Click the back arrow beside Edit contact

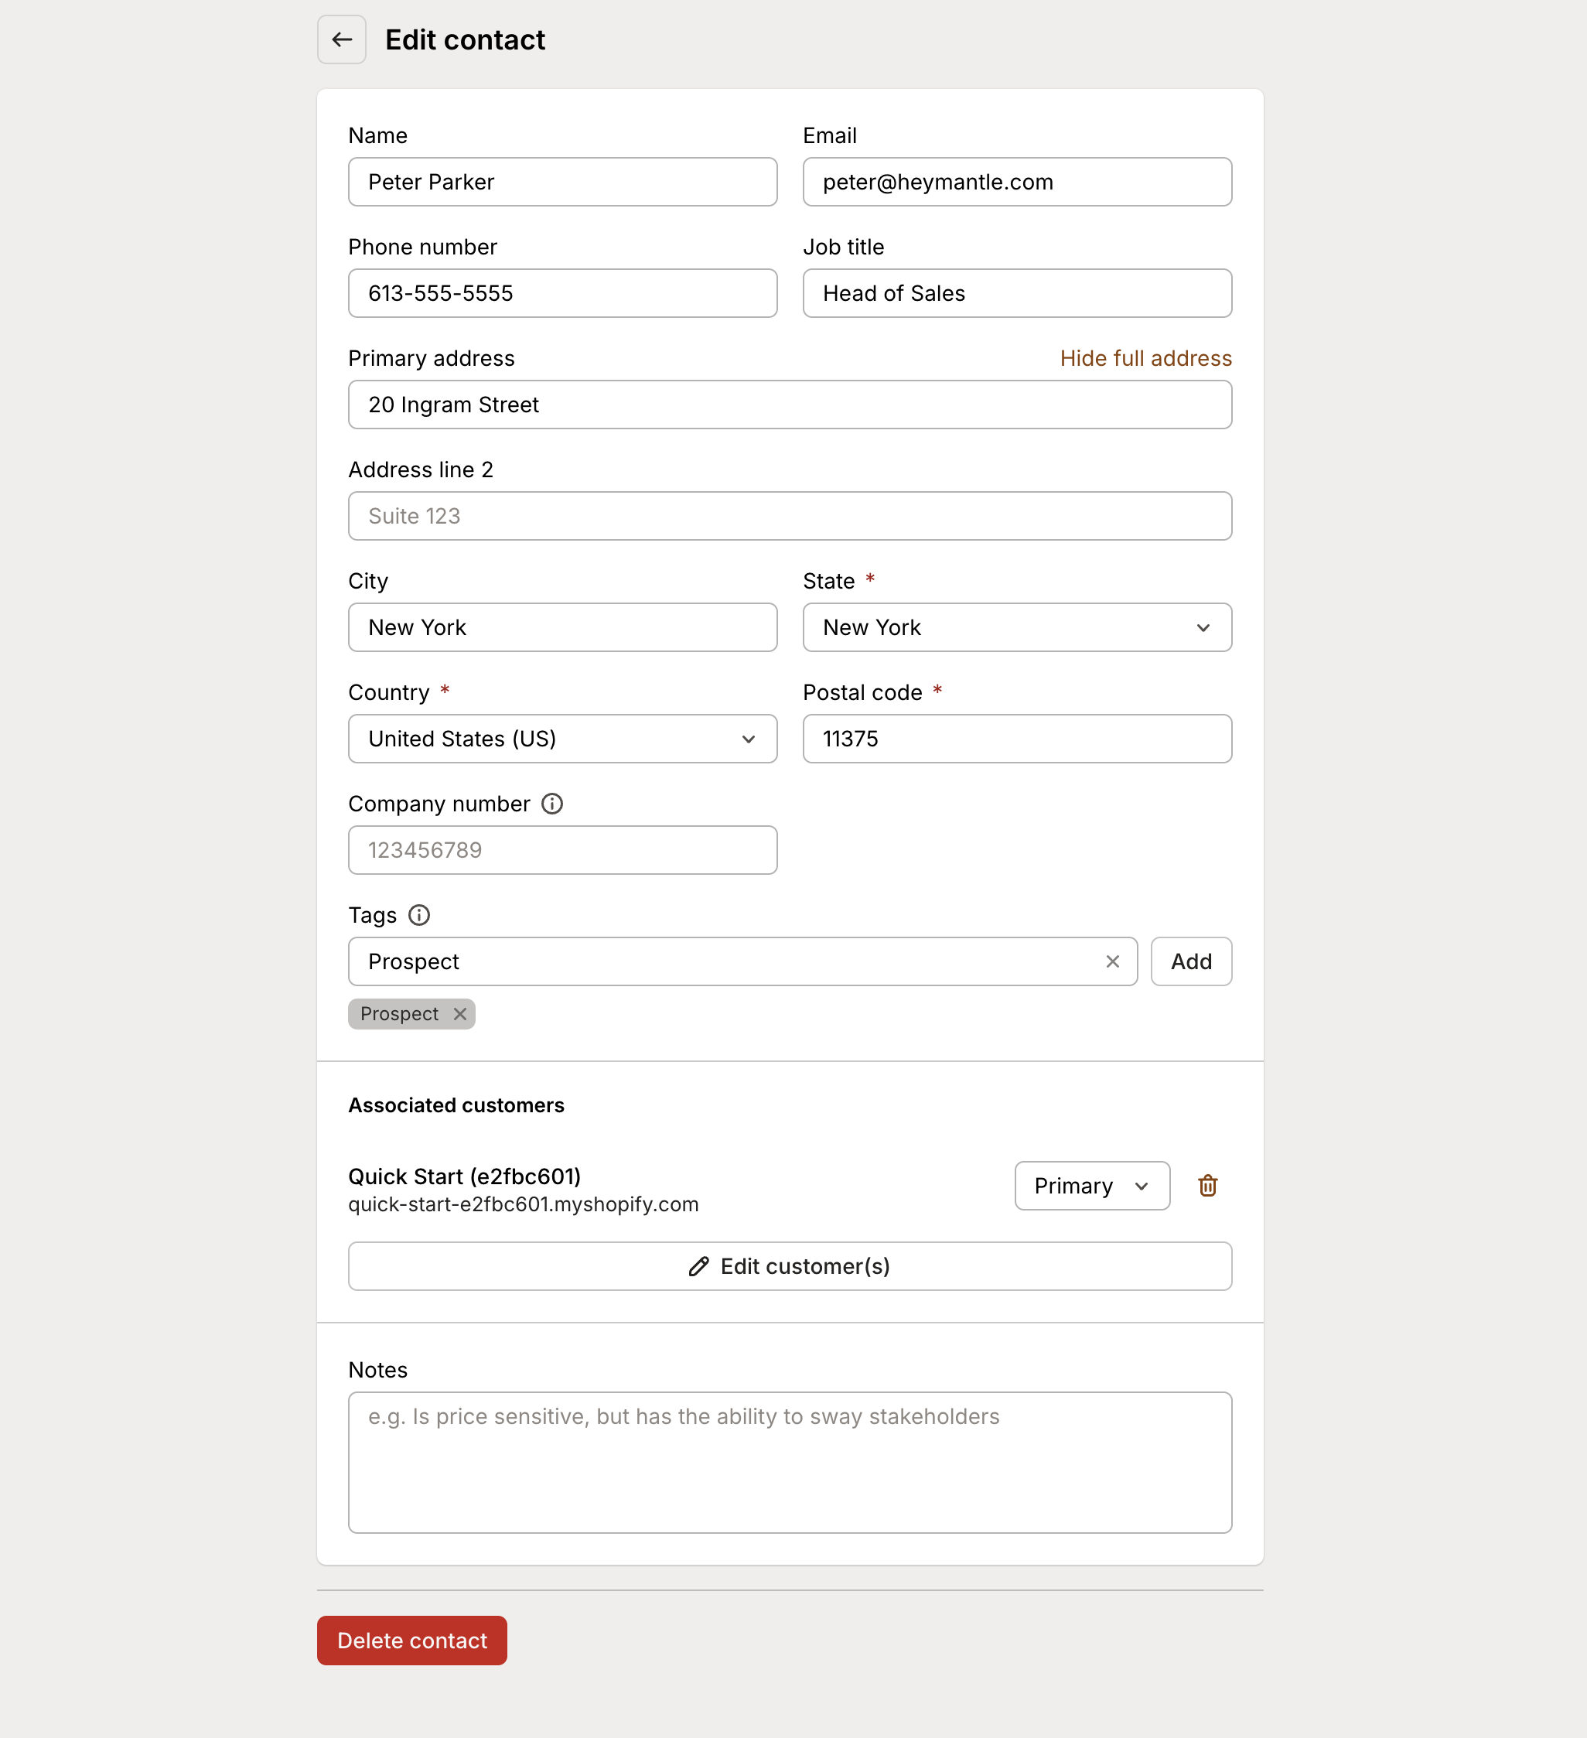(x=341, y=39)
